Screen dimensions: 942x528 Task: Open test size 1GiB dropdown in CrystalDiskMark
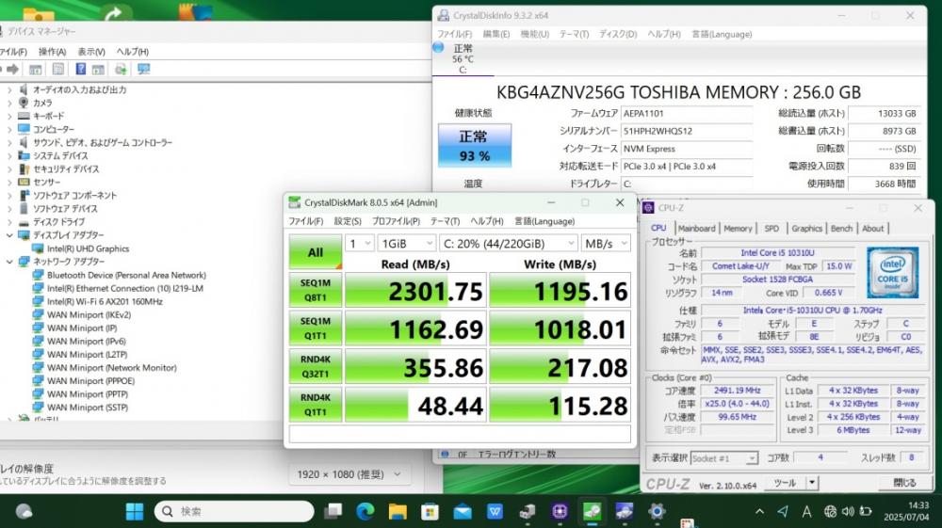406,243
